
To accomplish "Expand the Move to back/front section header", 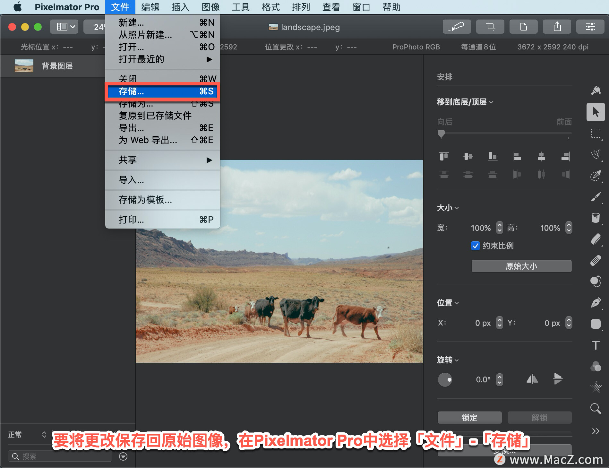I will point(465,102).
